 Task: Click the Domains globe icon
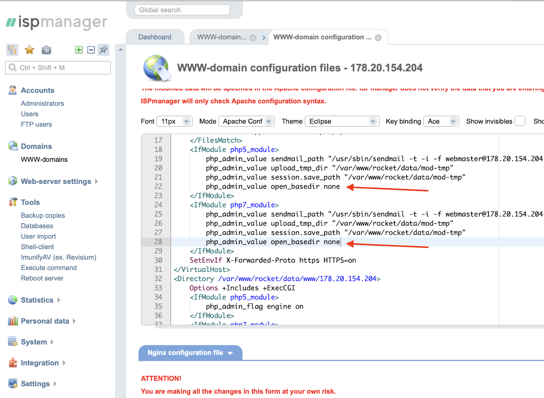[x=13, y=146]
